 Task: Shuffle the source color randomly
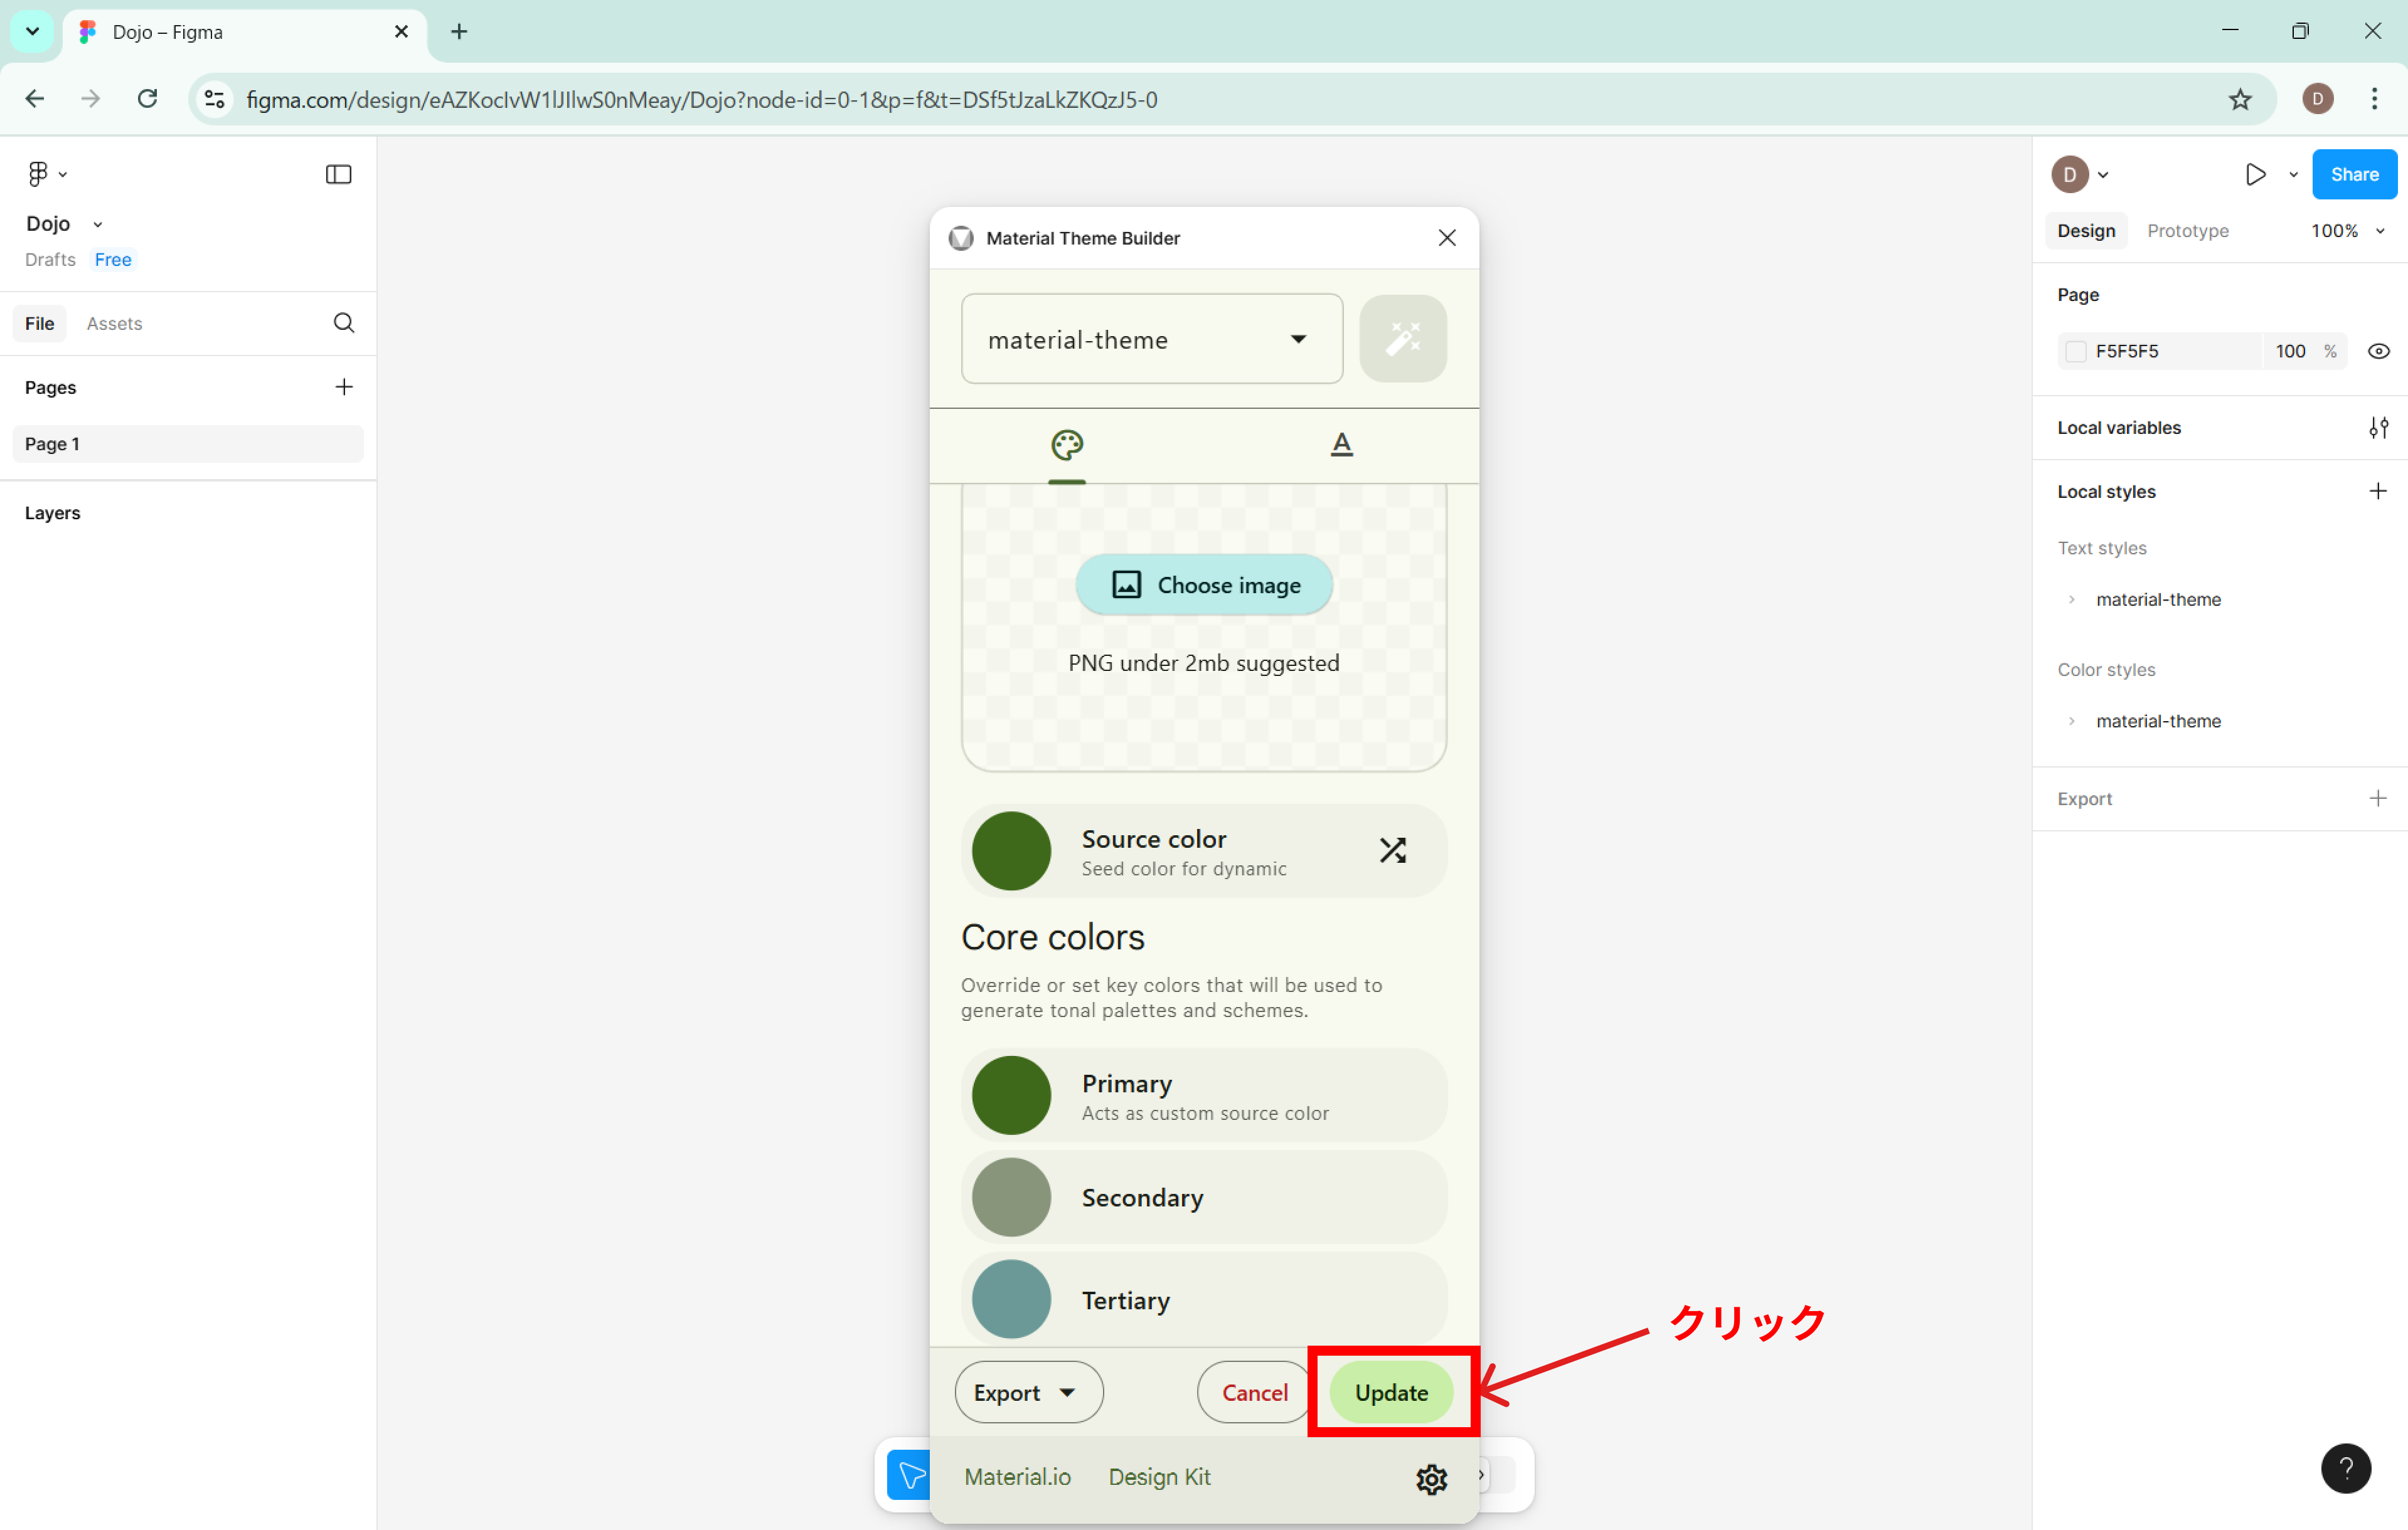[1392, 850]
